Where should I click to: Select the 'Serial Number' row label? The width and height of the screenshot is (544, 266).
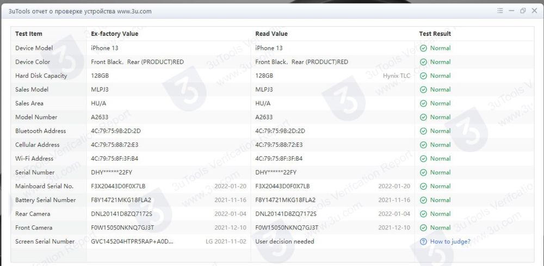click(35, 172)
